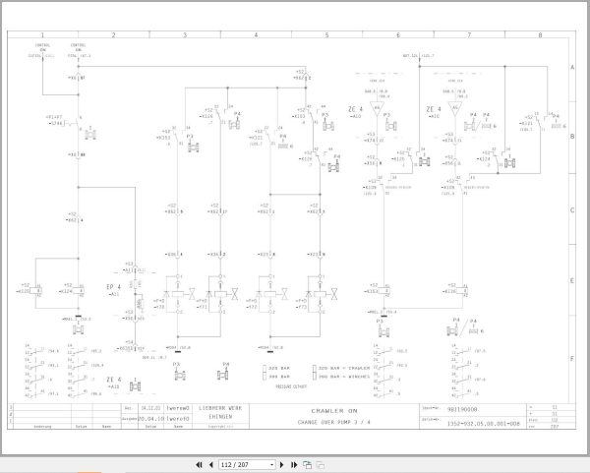Click row marker B on the right border
This screenshot has height=473, width=590.
point(572,137)
